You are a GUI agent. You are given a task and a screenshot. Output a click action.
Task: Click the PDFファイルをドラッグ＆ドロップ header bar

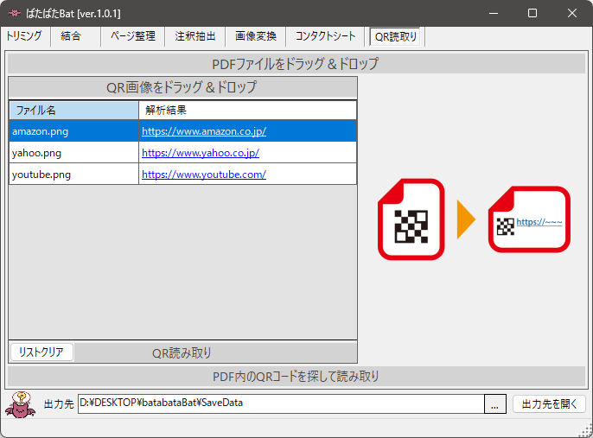point(296,63)
